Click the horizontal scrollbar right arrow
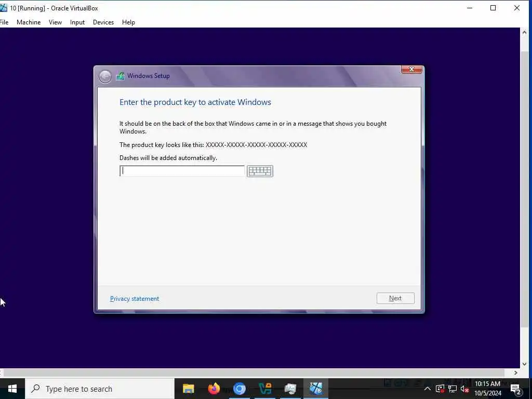The width and height of the screenshot is (532, 399). 516,373
